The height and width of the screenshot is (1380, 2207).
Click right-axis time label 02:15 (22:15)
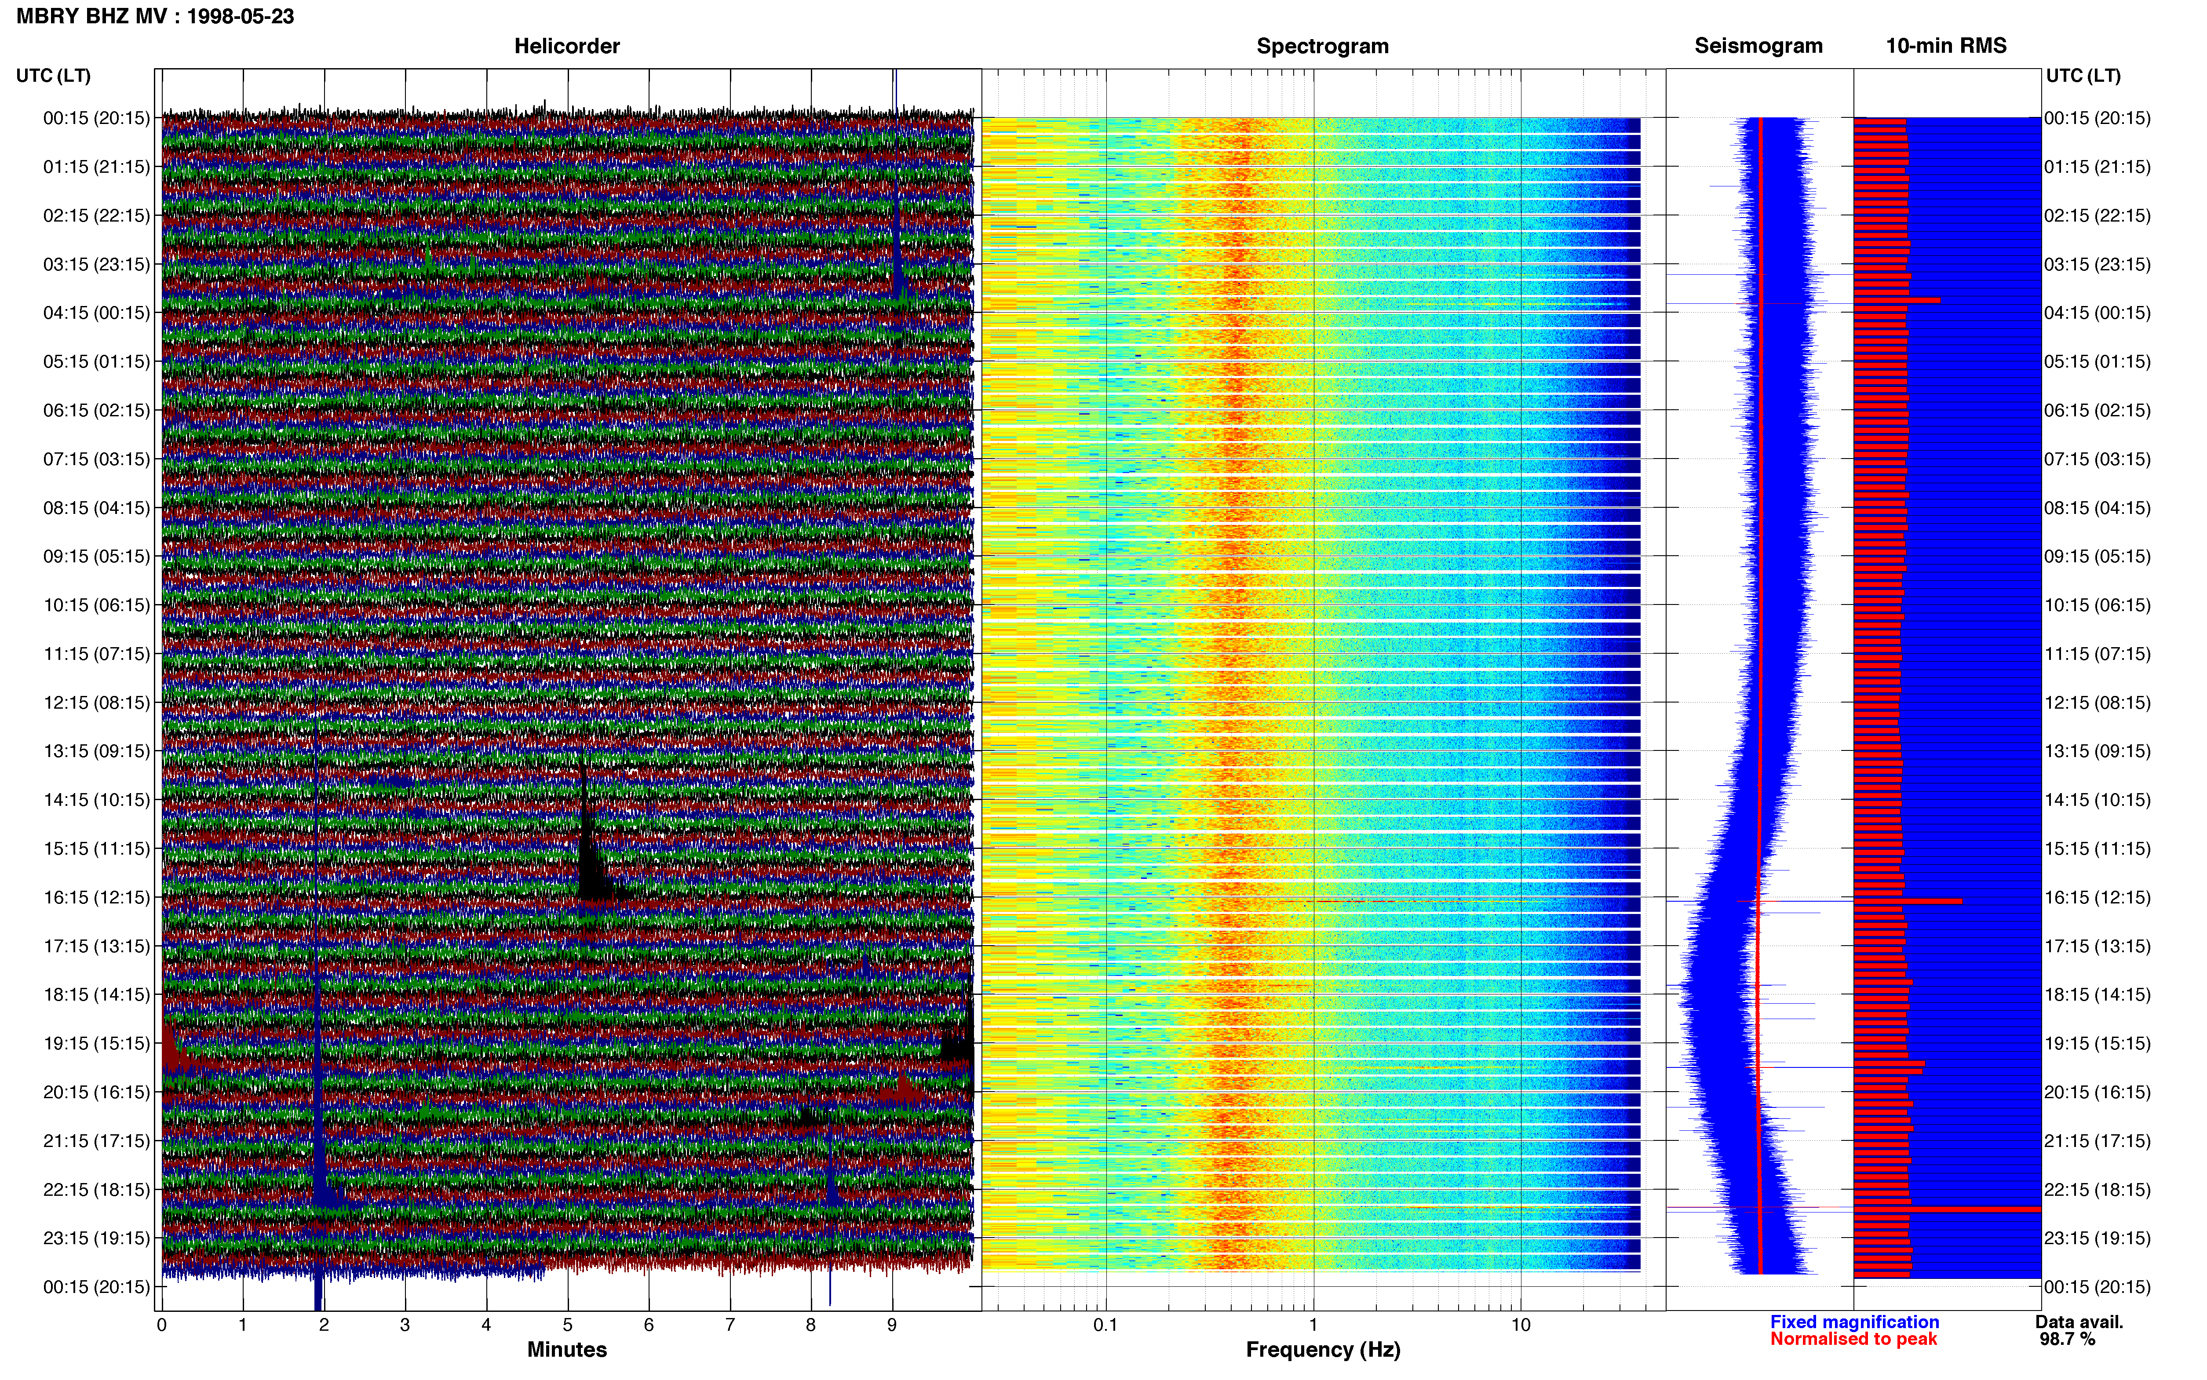pyautogui.click(x=2098, y=215)
